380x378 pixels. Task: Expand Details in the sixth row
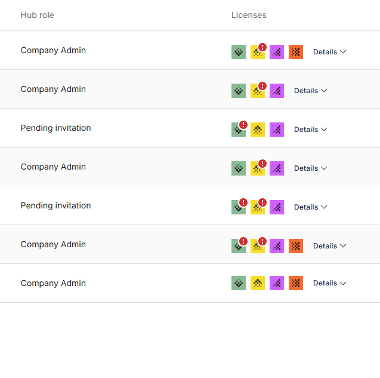click(x=329, y=246)
